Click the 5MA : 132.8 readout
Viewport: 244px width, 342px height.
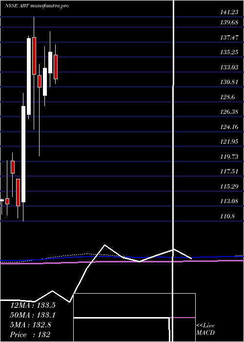click(30, 325)
